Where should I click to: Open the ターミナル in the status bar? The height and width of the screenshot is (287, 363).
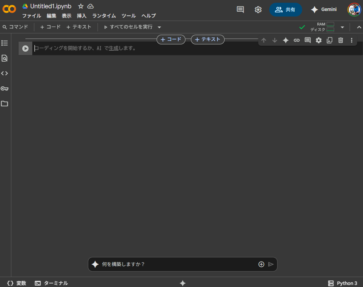[52, 283]
